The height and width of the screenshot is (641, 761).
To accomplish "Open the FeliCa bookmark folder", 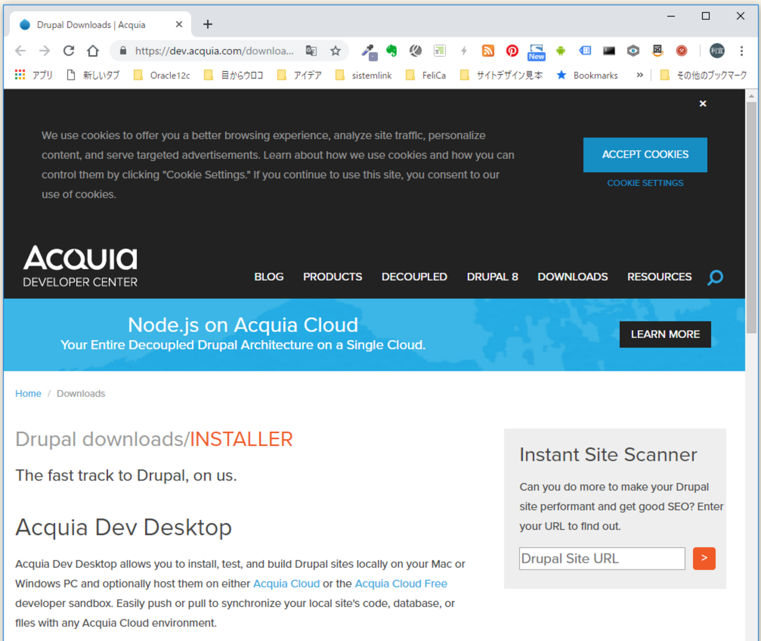I will (426, 75).
